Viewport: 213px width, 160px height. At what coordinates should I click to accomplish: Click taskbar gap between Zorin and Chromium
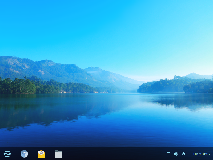(16, 154)
